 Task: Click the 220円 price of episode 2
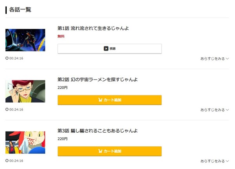[63, 87]
